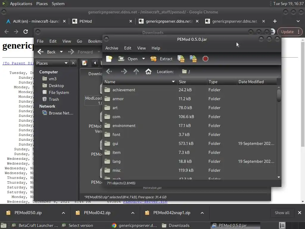Open the Help menu in archive manager
This screenshot has width=305, height=229.
click(x=156, y=48)
